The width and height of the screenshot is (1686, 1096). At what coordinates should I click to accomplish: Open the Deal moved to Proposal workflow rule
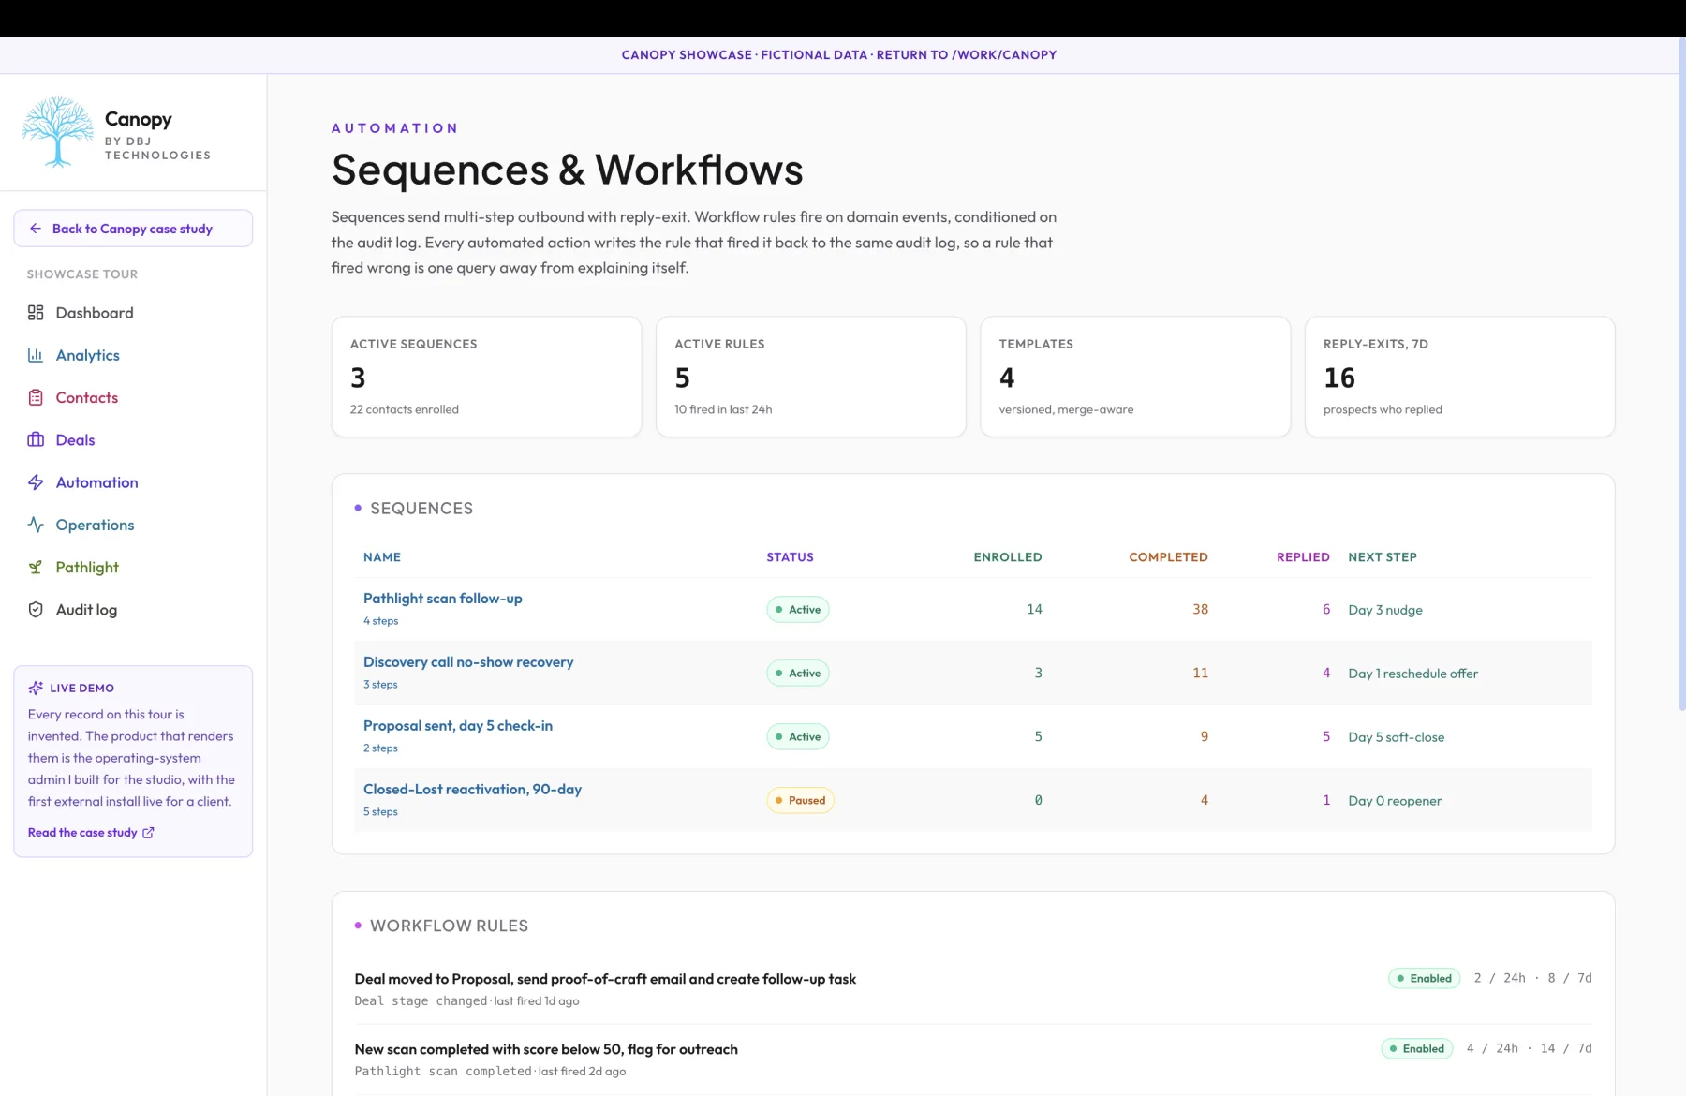605,979
